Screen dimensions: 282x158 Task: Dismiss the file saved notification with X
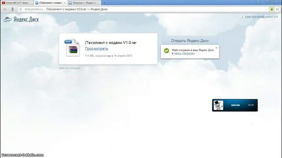[216, 48]
